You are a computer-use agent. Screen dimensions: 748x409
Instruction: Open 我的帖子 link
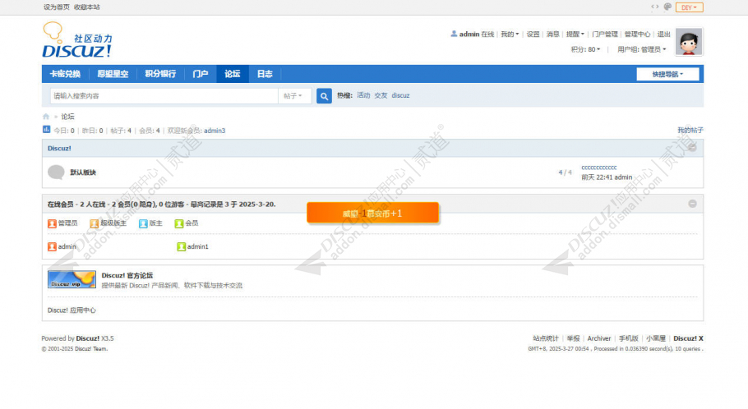[690, 130]
